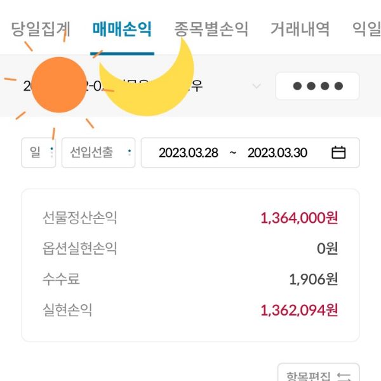Show the partially visible 익일 tab

coord(366,29)
